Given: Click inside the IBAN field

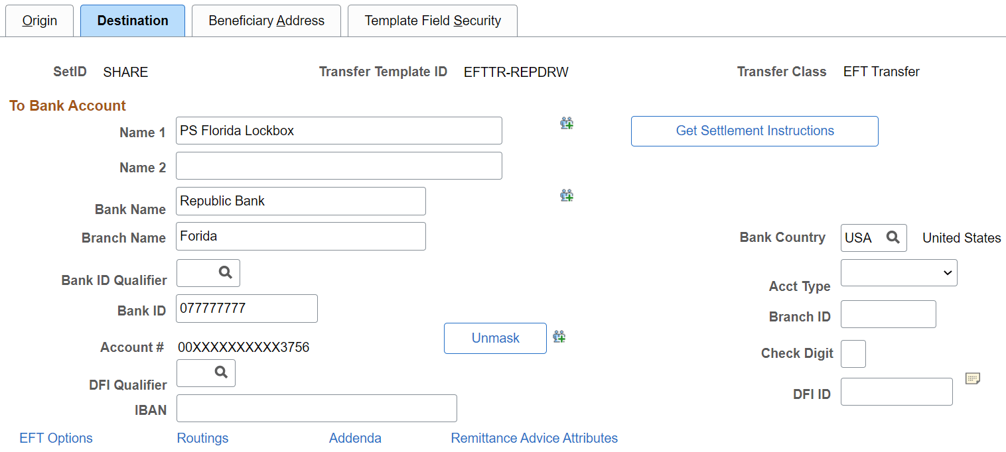Looking at the screenshot, I should tap(317, 408).
